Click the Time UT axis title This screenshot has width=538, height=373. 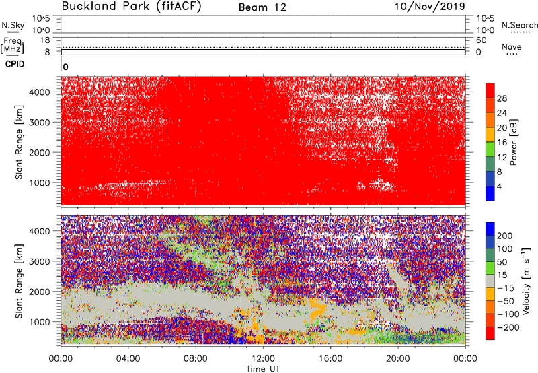(x=263, y=368)
